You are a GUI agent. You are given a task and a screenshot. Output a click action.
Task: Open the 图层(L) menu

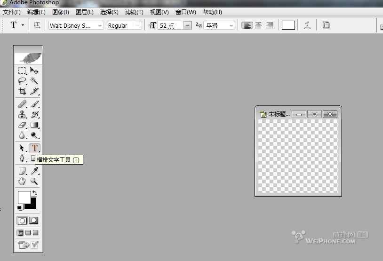pos(85,12)
